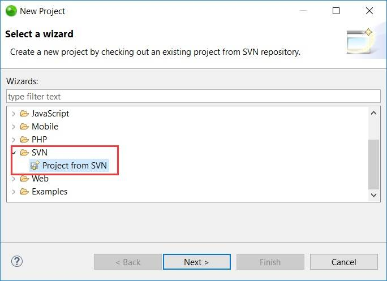Expand the Mobile category
387x281 pixels.
click(x=14, y=127)
